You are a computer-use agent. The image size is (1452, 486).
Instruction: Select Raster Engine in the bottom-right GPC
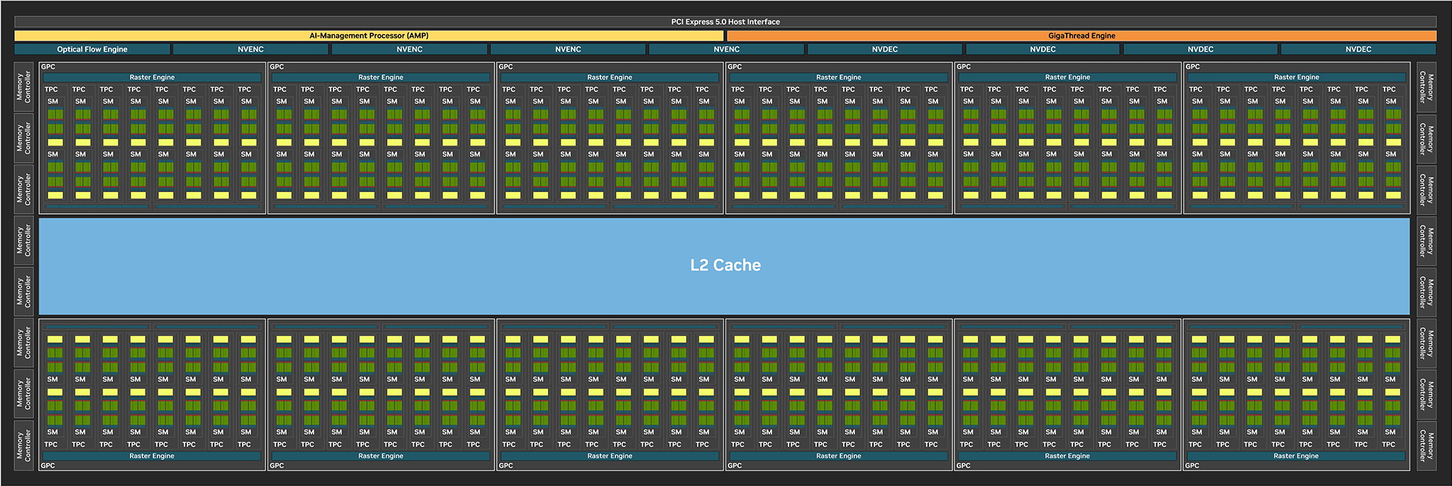point(1296,456)
